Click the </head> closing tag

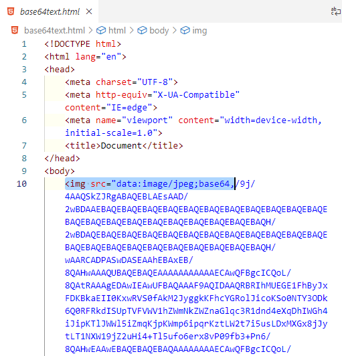point(62,158)
